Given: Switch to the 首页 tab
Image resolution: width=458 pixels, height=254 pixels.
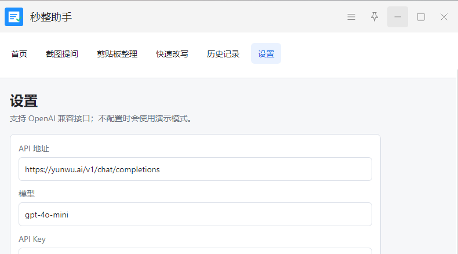Looking at the screenshot, I should 19,54.
